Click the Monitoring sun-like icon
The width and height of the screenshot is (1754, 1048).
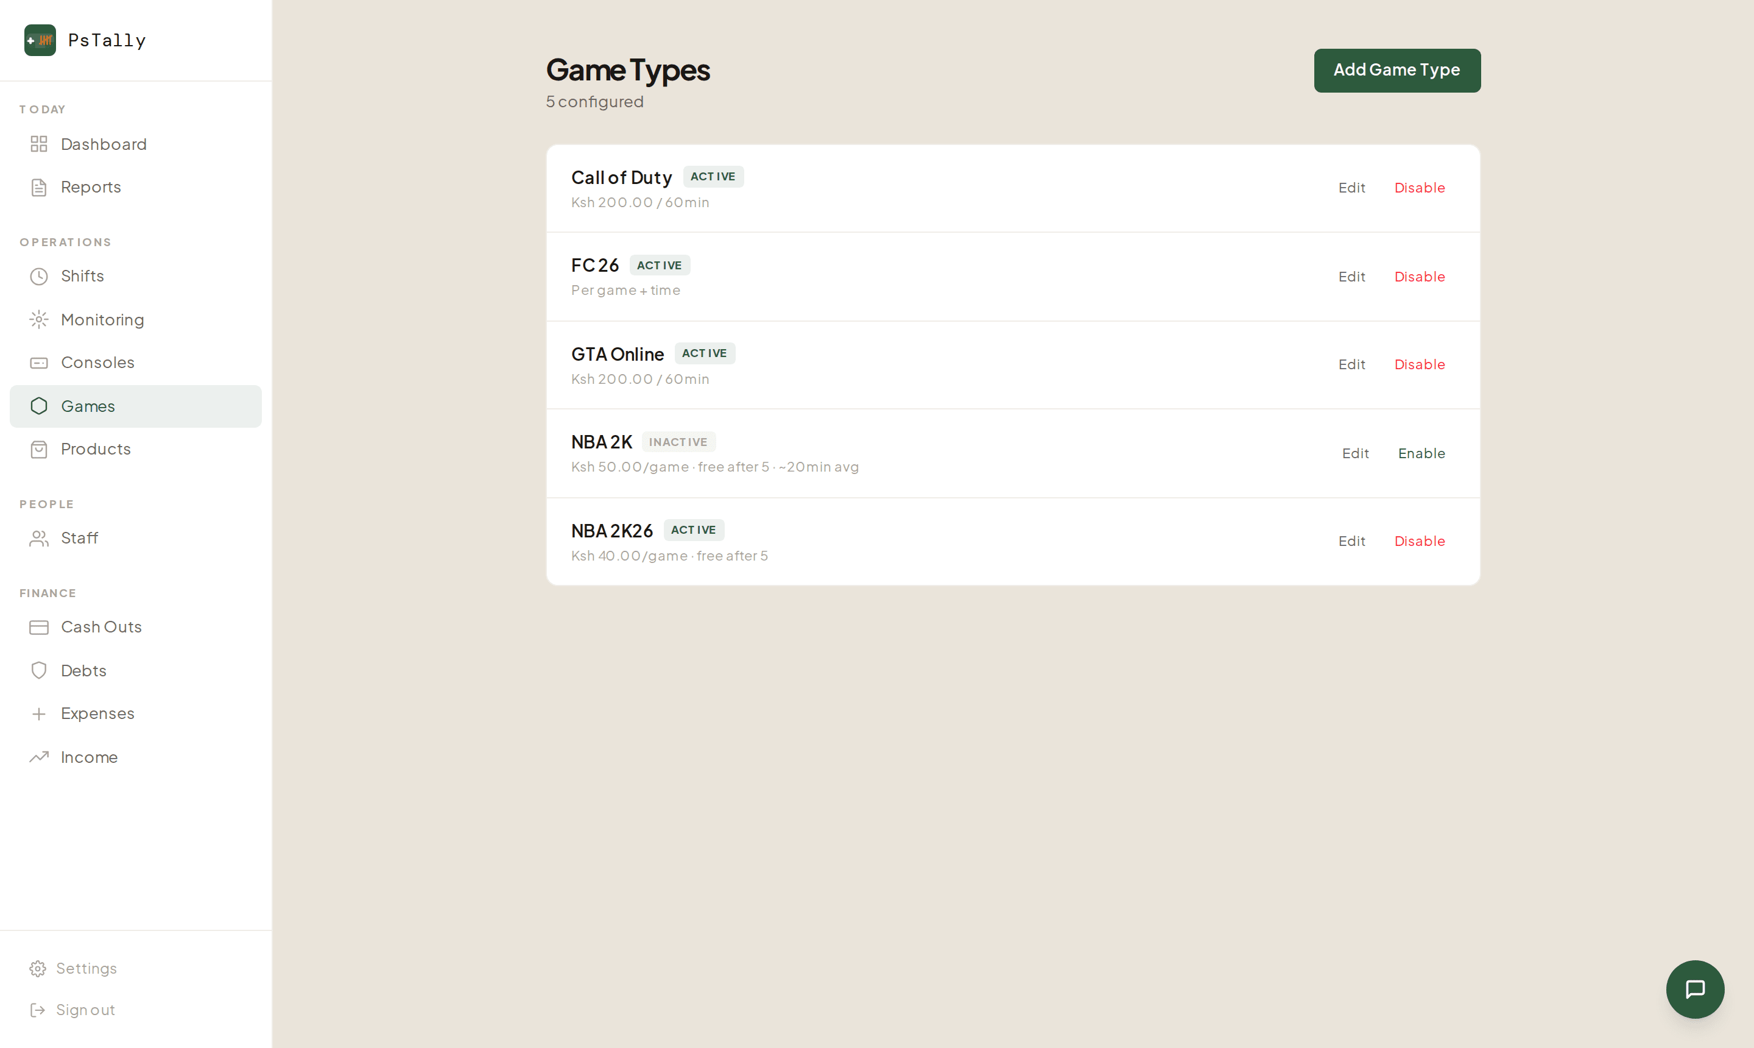coord(39,320)
